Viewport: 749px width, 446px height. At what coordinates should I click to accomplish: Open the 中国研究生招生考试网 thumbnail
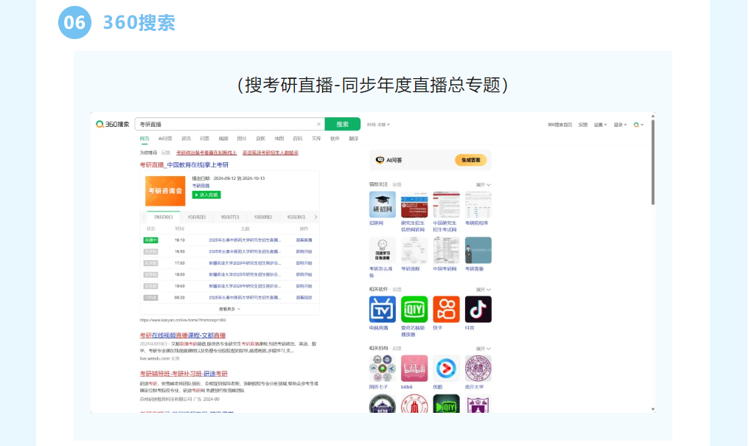(446, 204)
